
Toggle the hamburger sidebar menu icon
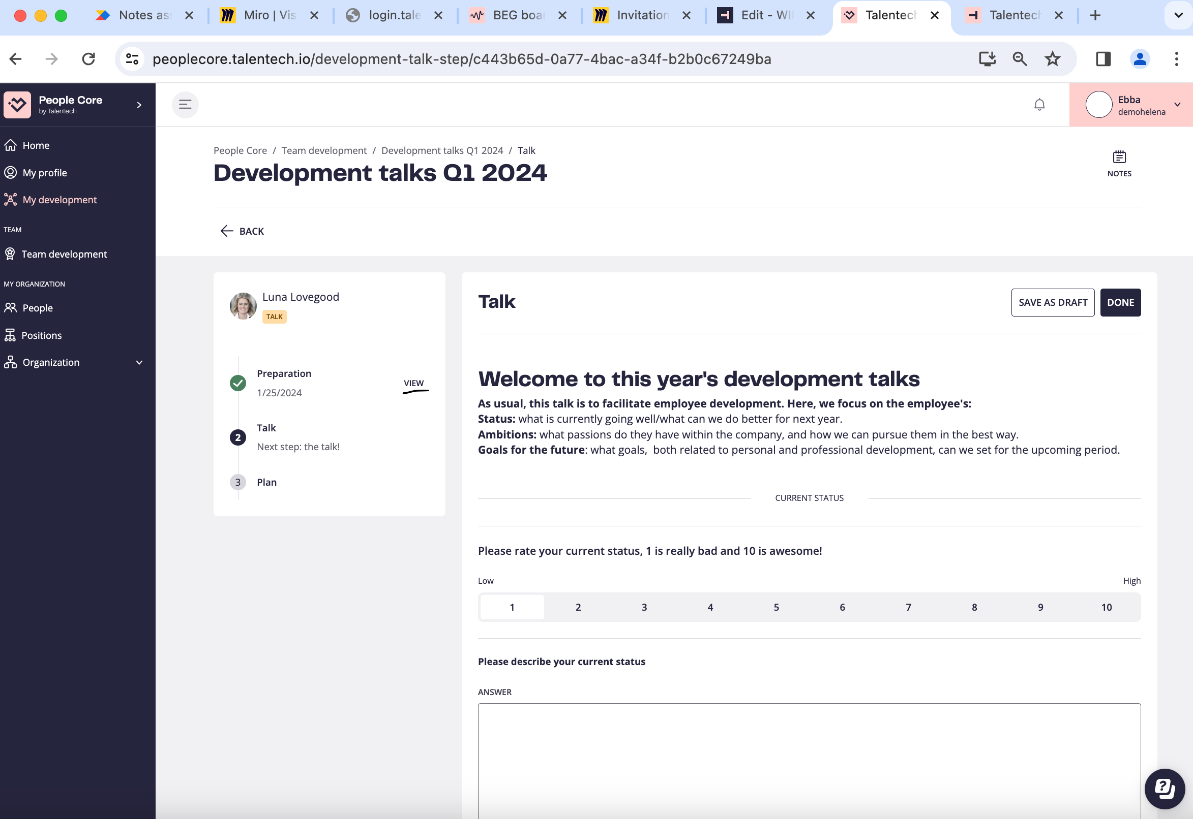pos(185,105)
